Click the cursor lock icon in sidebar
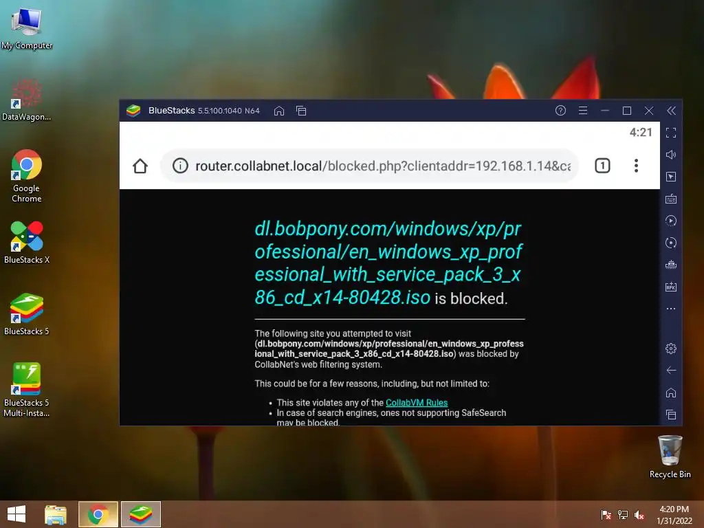Screen dimensions: 704x528 671,177
